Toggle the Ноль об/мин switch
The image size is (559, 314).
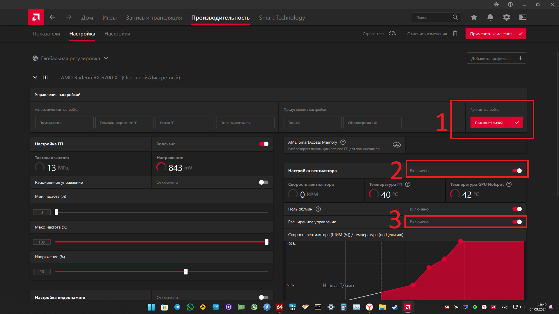click(x=517, y=209)
